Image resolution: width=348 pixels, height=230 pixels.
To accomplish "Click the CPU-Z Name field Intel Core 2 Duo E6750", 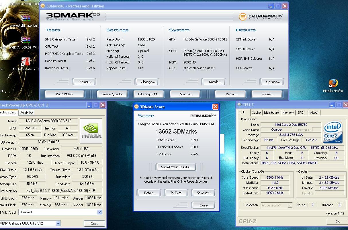I will (291, 125).
